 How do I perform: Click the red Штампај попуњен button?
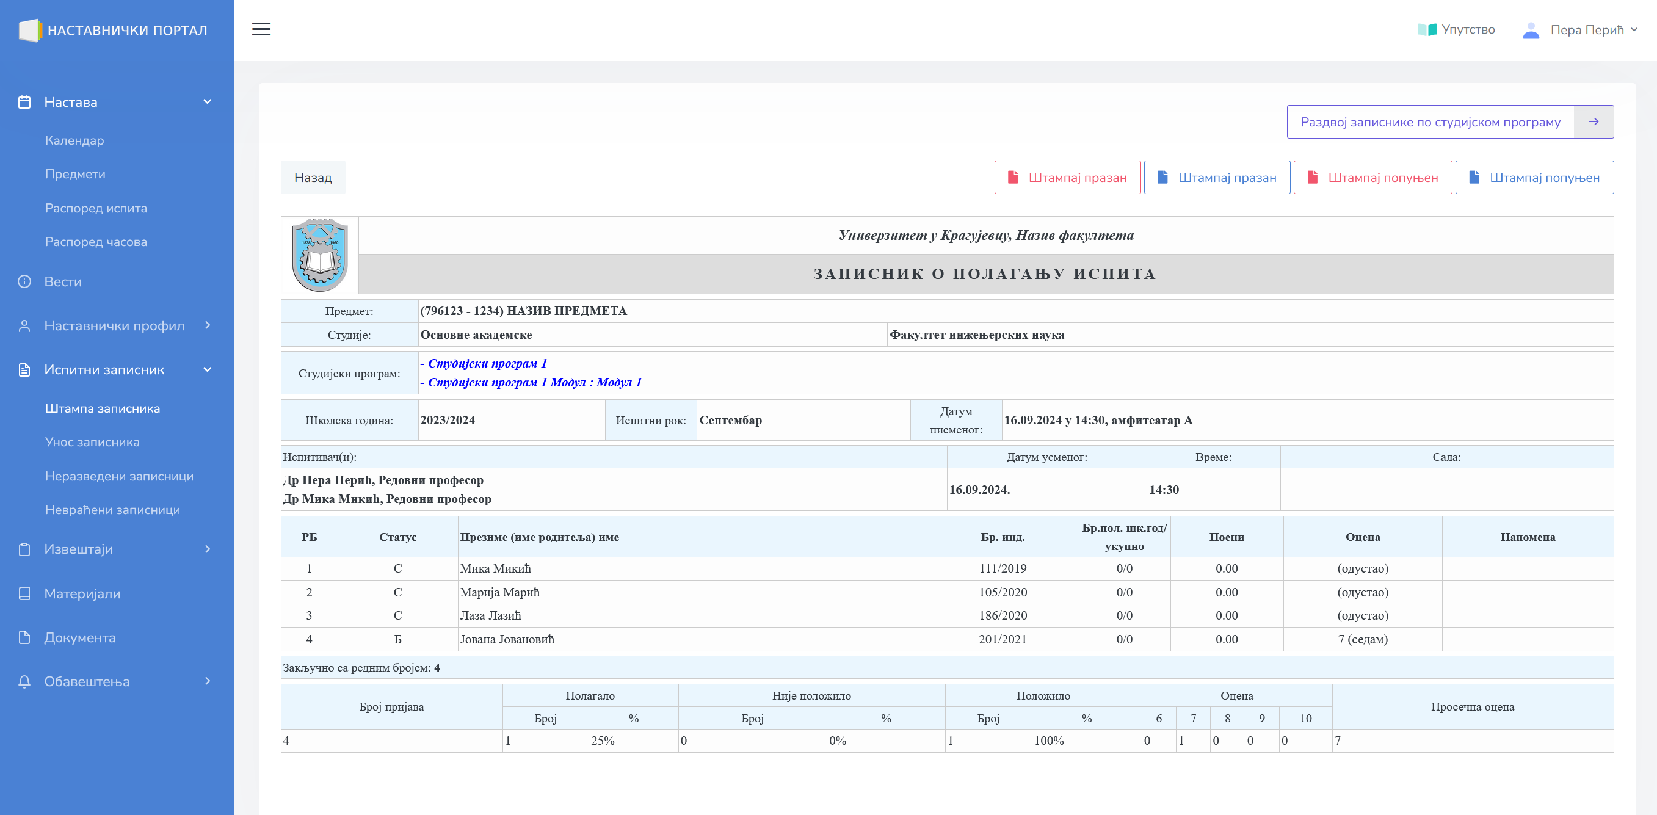(x=1372, y=178)
